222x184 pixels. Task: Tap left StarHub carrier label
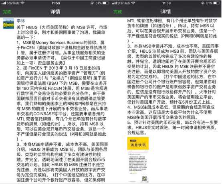[13, 3]
